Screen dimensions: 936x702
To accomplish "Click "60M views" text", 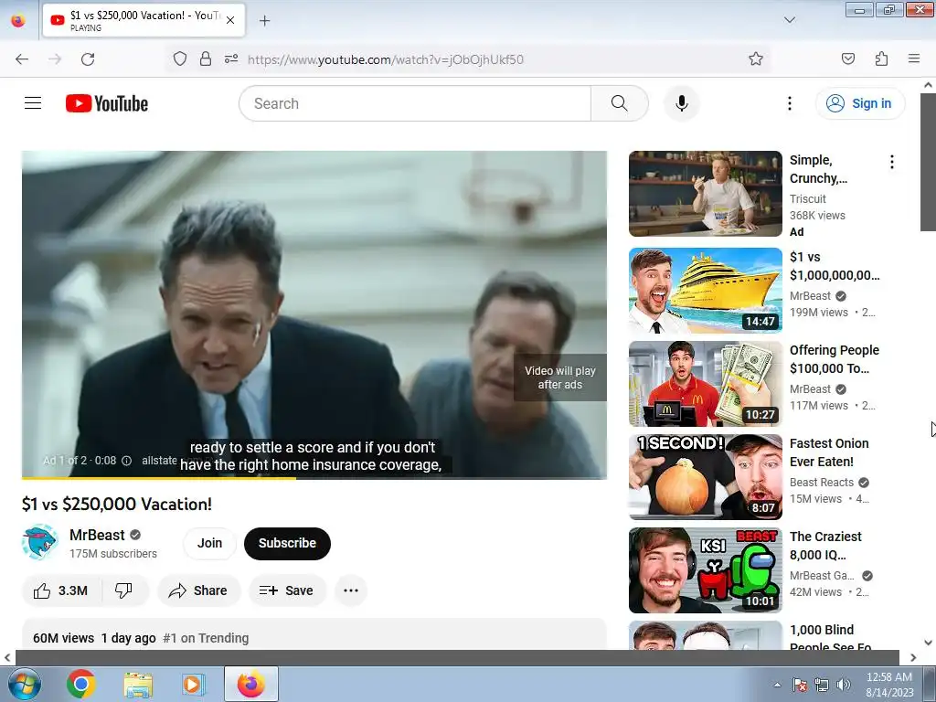I will 63,638.
